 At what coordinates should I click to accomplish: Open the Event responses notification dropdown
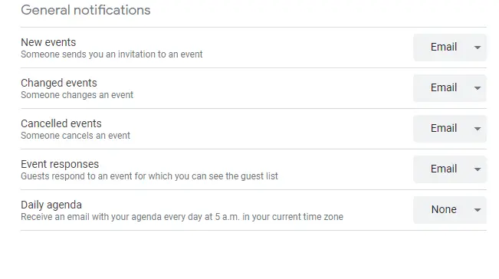[x=450, y=169]
